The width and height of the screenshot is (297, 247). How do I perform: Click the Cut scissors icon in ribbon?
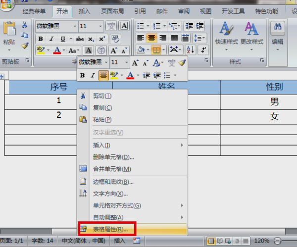point(24,25)
